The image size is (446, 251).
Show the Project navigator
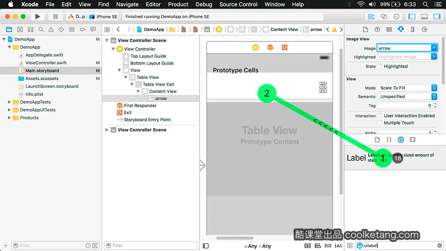tap(9, 29)
